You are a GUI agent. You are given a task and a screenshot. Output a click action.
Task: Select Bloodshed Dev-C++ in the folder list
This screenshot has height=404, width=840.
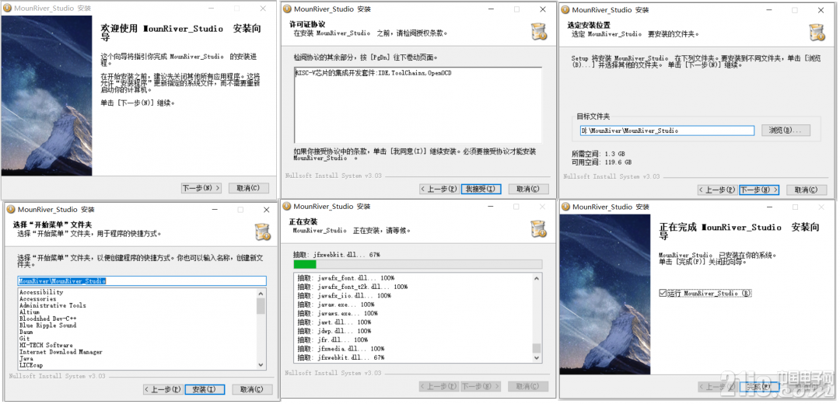pos(47,319)
